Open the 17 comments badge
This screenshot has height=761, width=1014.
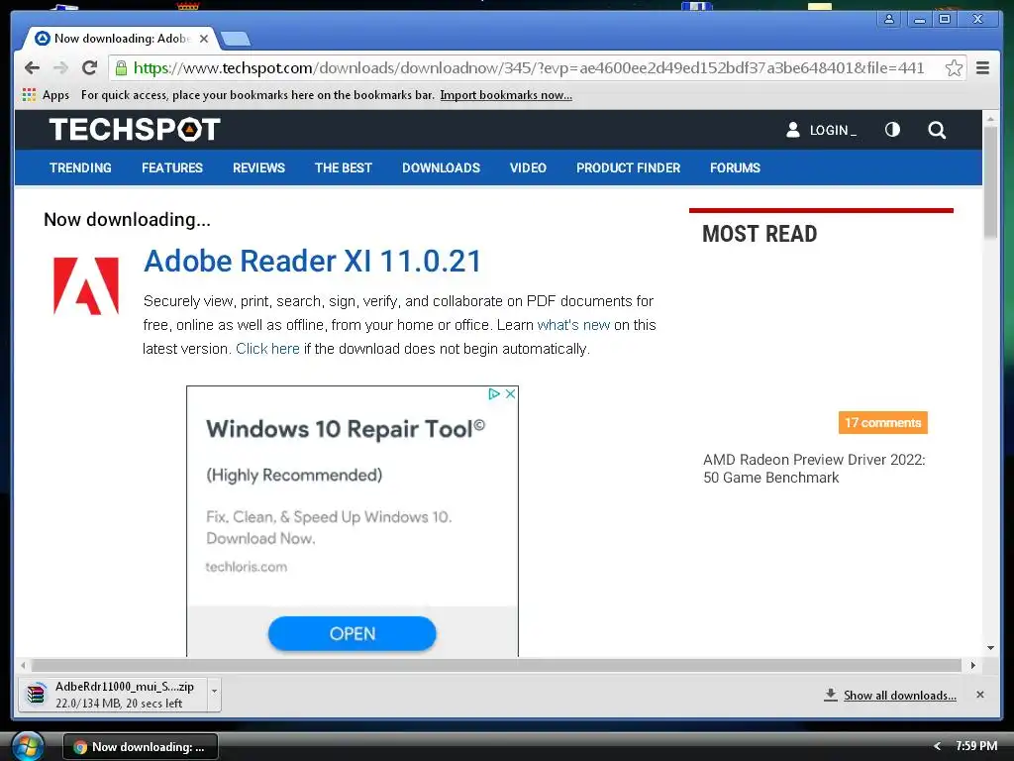pos(882,422)
